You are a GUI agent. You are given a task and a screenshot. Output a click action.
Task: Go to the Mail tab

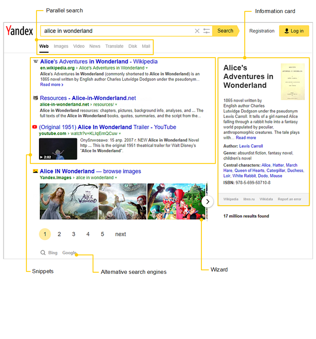click(x=146, y=46)
